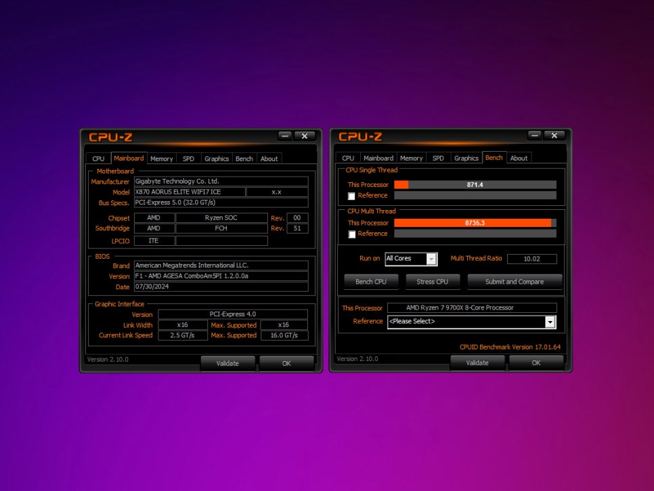Open Graphics tab in left CPU-Z window

point(217,158)
